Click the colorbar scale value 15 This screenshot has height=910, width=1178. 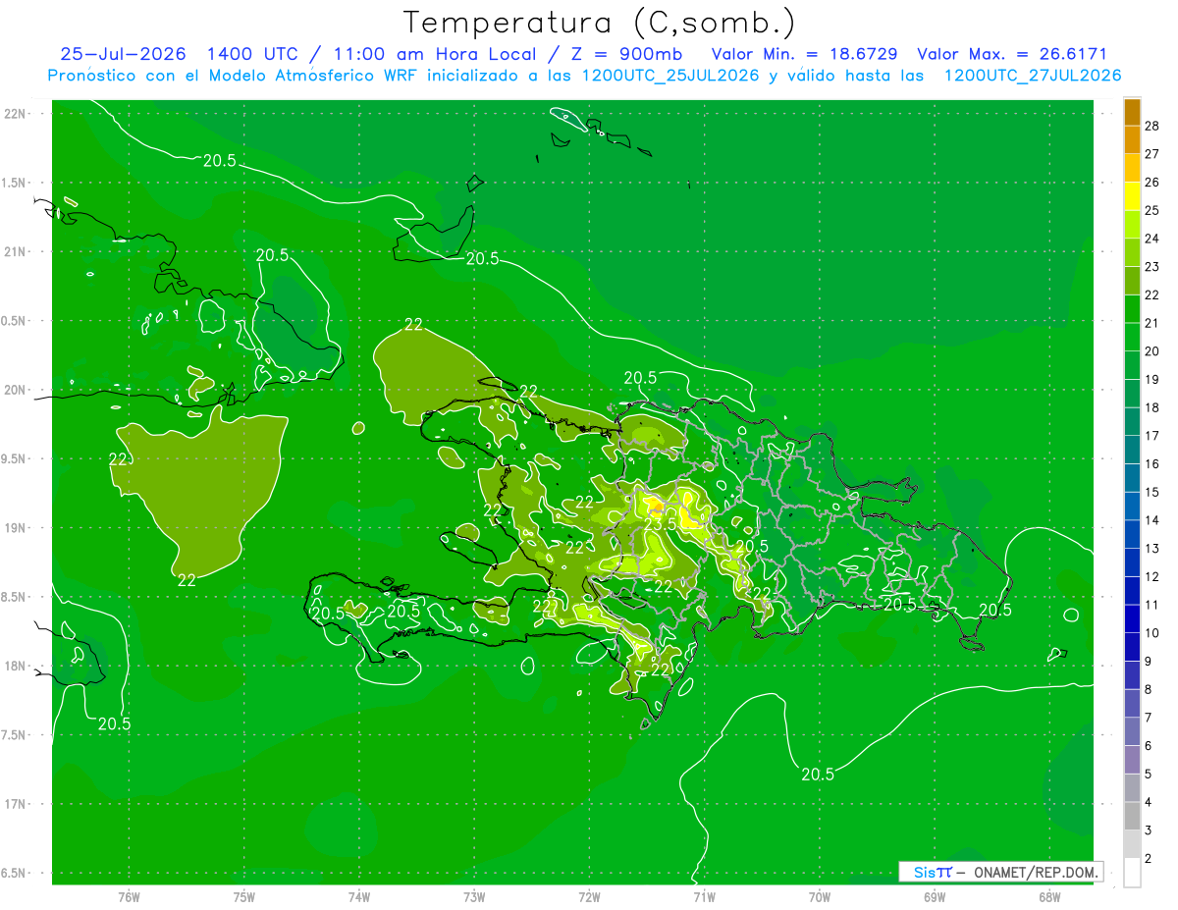pyautogui.click(x=1152, y=492)
